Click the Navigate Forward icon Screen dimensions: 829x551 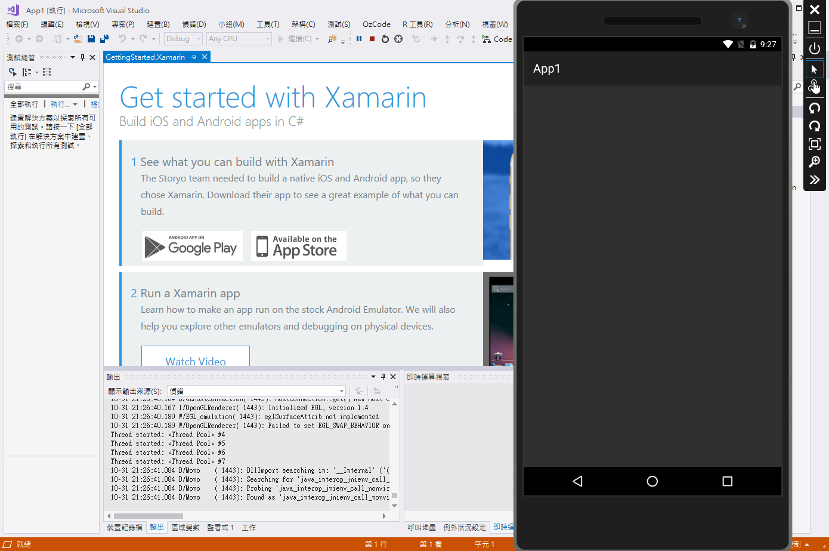[39, 39]
